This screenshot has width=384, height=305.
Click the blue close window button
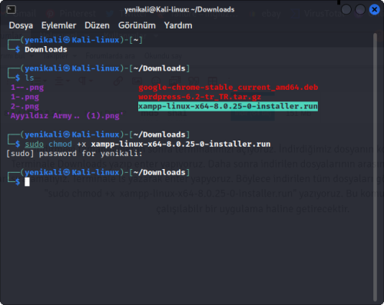click(x=374, y=10)
